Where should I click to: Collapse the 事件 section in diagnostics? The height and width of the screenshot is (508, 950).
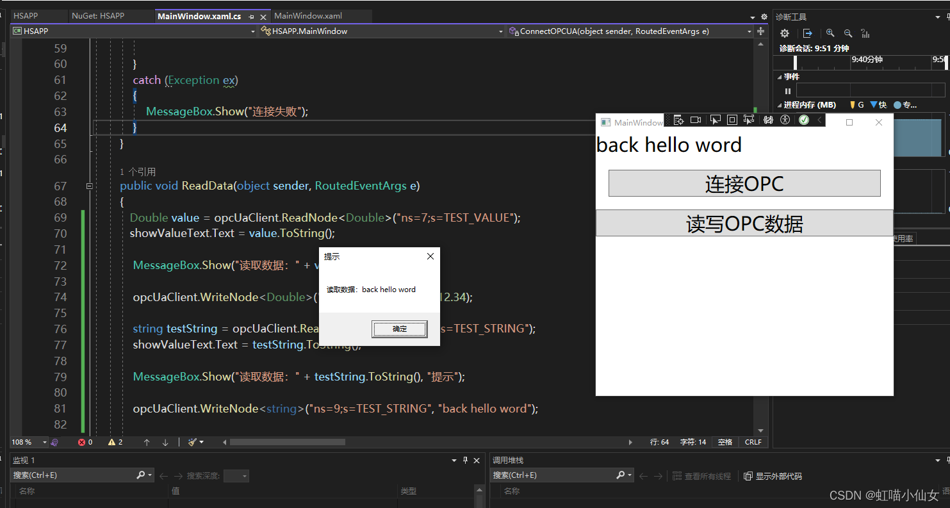pos(780,77)
